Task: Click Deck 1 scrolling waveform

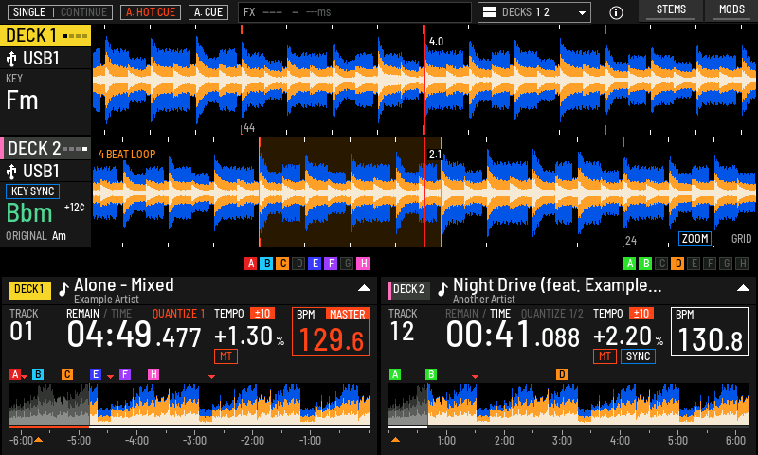Action: [x=424, y=80]
